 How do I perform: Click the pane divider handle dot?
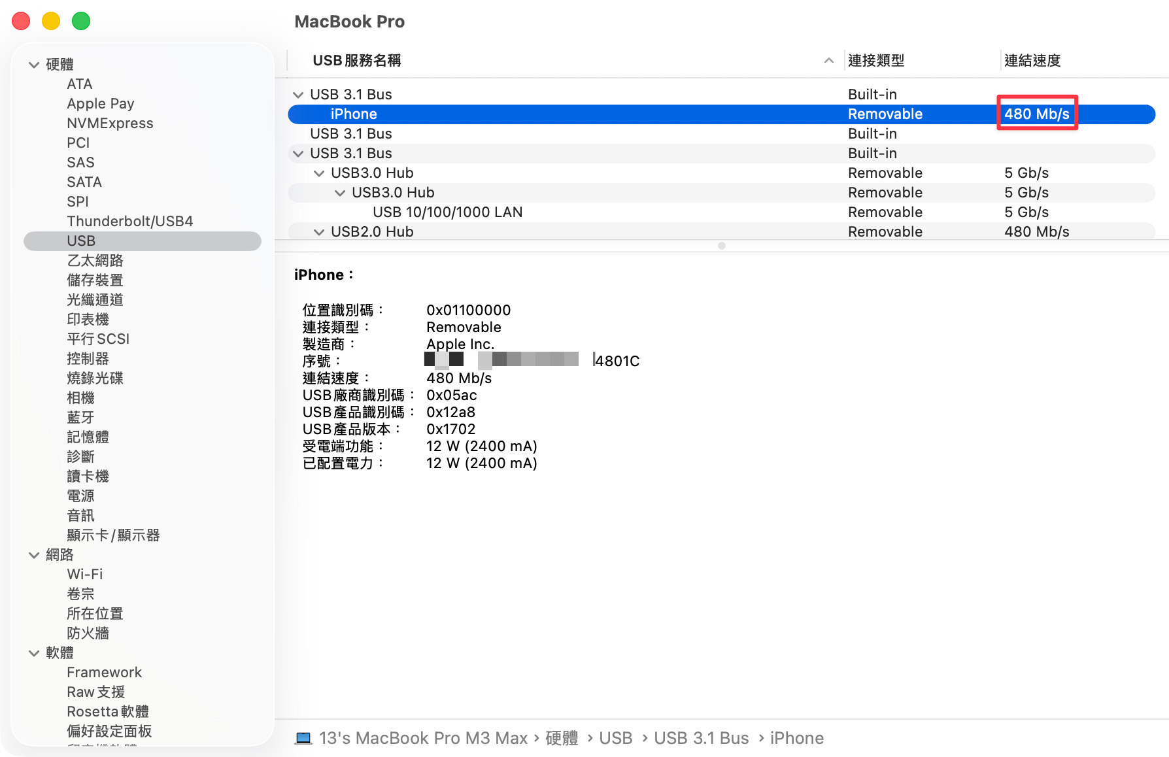pos(722,246)
